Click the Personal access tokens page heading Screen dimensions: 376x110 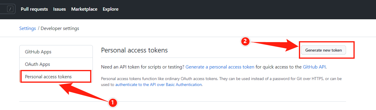click(x=134, y=50)
